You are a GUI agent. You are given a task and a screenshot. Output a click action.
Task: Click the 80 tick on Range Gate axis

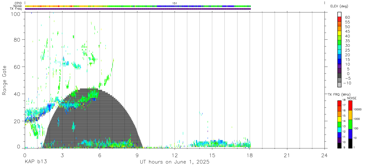tap(17, 40)
